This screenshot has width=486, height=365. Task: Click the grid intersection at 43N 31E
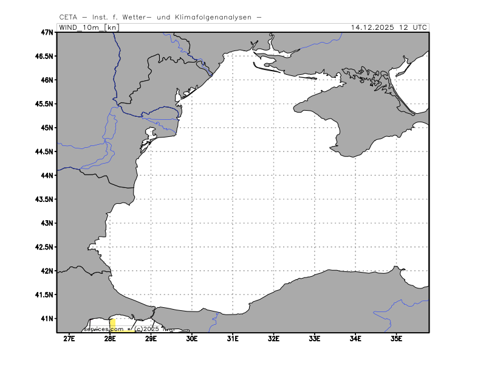pos(233,223)
